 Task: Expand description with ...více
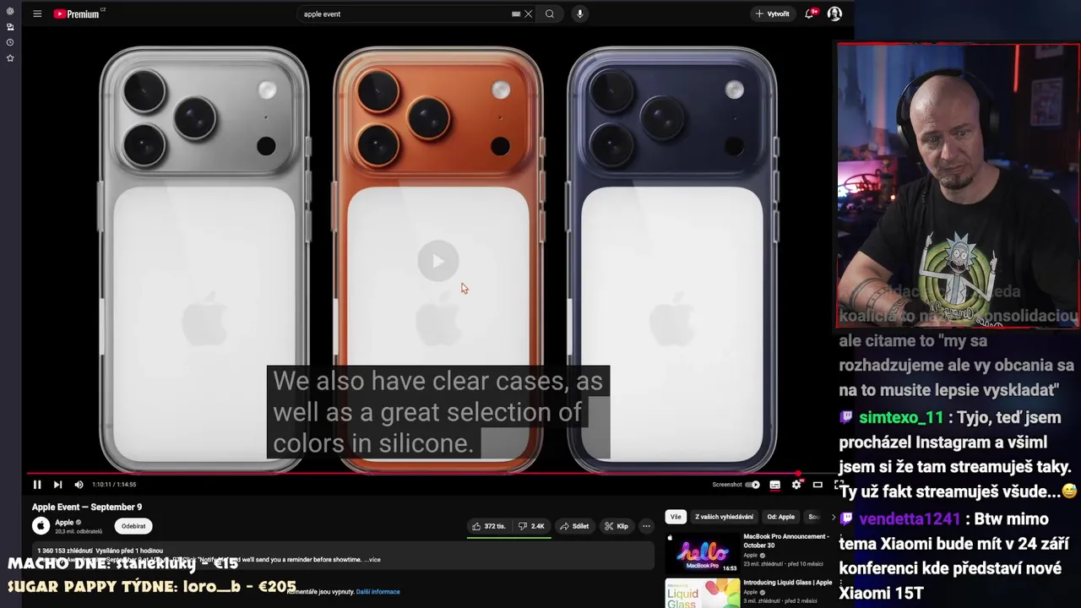372,559
